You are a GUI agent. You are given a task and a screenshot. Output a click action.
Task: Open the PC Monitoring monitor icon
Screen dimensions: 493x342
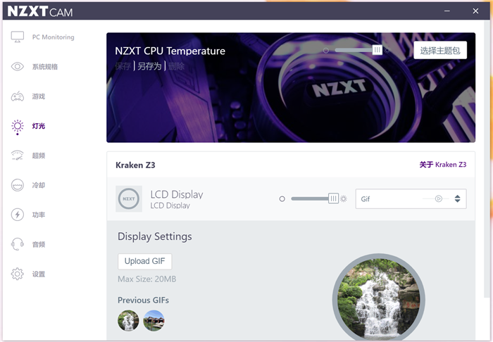[18, 37]
